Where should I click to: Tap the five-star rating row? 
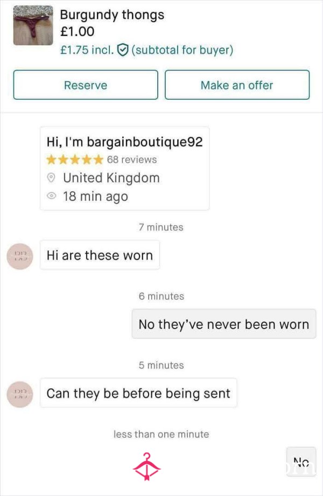point(75,159)
